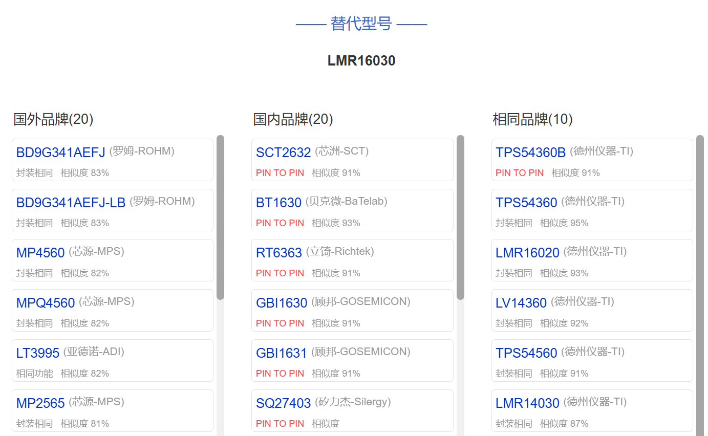
Task: Click 亚德诺-ADI label beside LT3995
Action: (94, 352)
